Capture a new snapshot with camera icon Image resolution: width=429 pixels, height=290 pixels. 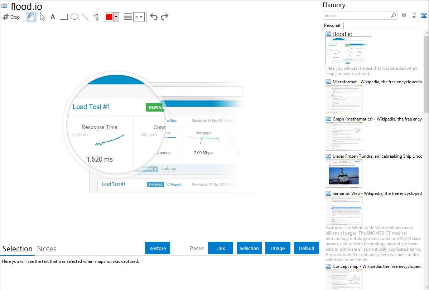pos(404,15)
